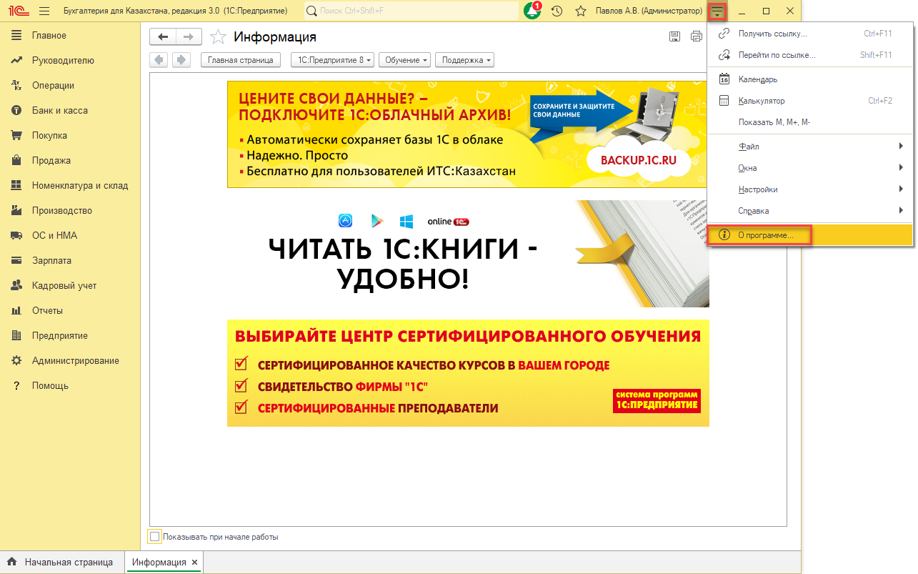Click Главная страница button

click(241, 60)
